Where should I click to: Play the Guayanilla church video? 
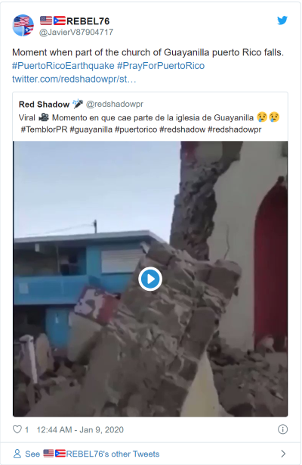[x=150, y=279]
